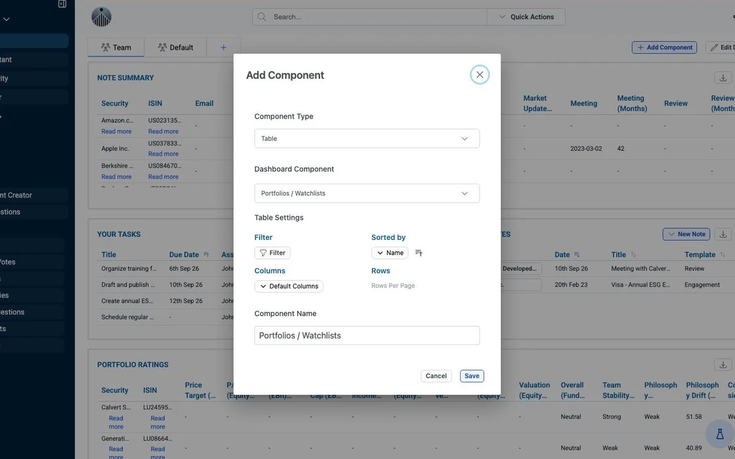This screenshot has width=735, height=459.
Task: Open the Component Type dropdown showing Table
Action: point(367,138)
